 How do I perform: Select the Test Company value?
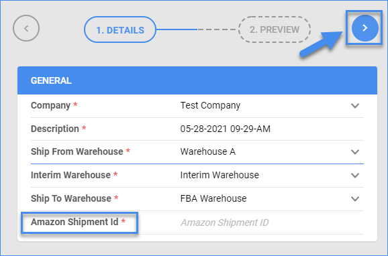click(x=210, y=105)
